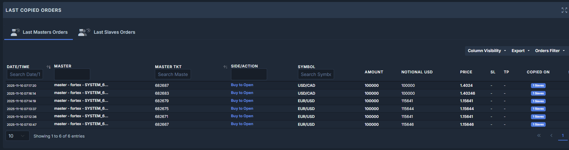Click the Last Masters Orders user icon
The image size is (569, 150).
(x=15, y=32)
